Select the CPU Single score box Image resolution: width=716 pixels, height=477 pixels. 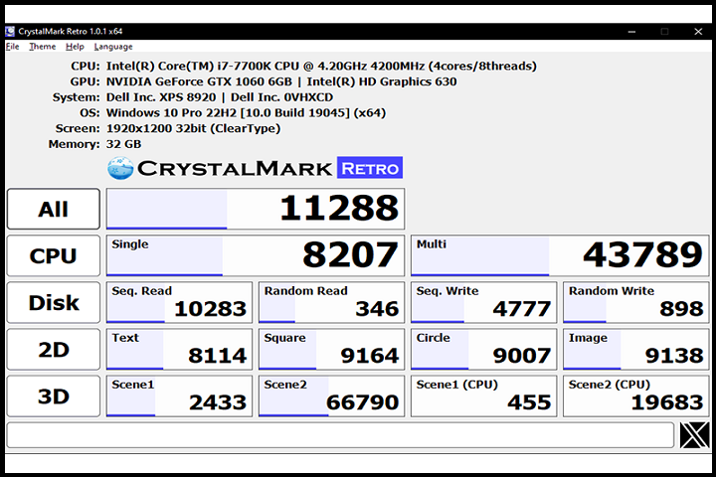pos(255,255)
